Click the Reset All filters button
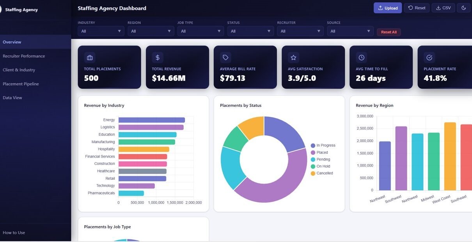 tap(389, 32)
